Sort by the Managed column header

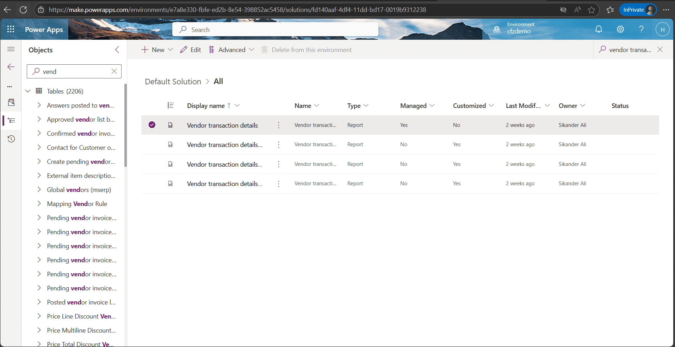[413, 106]
